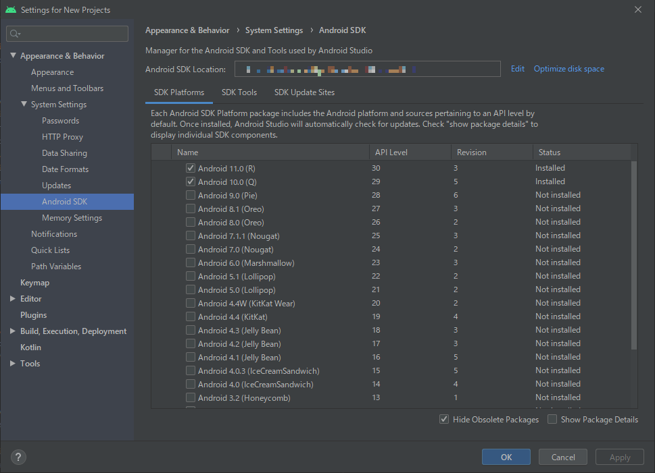Click Optimize disk space link
Image resolution: width=655 pixels, height=473 pixels.
569,69
